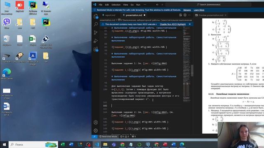Click the Manage link in Restricted Mode banner

187,10
